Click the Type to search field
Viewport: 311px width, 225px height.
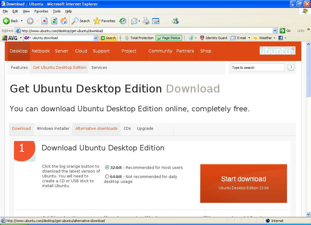258,67
